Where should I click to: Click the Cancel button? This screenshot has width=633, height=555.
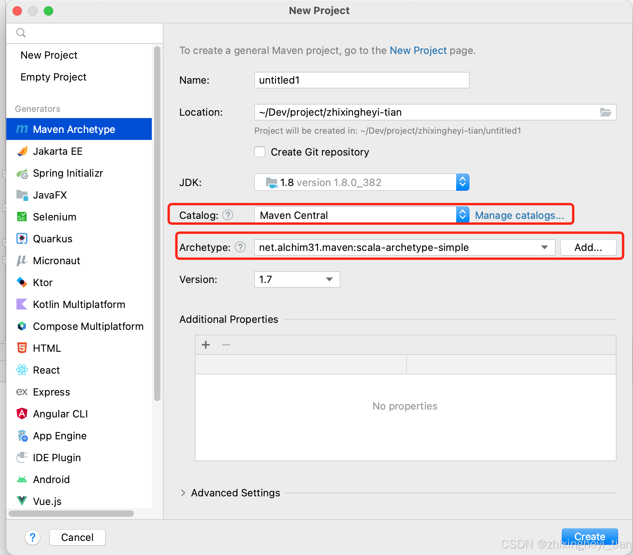(77, 537)
